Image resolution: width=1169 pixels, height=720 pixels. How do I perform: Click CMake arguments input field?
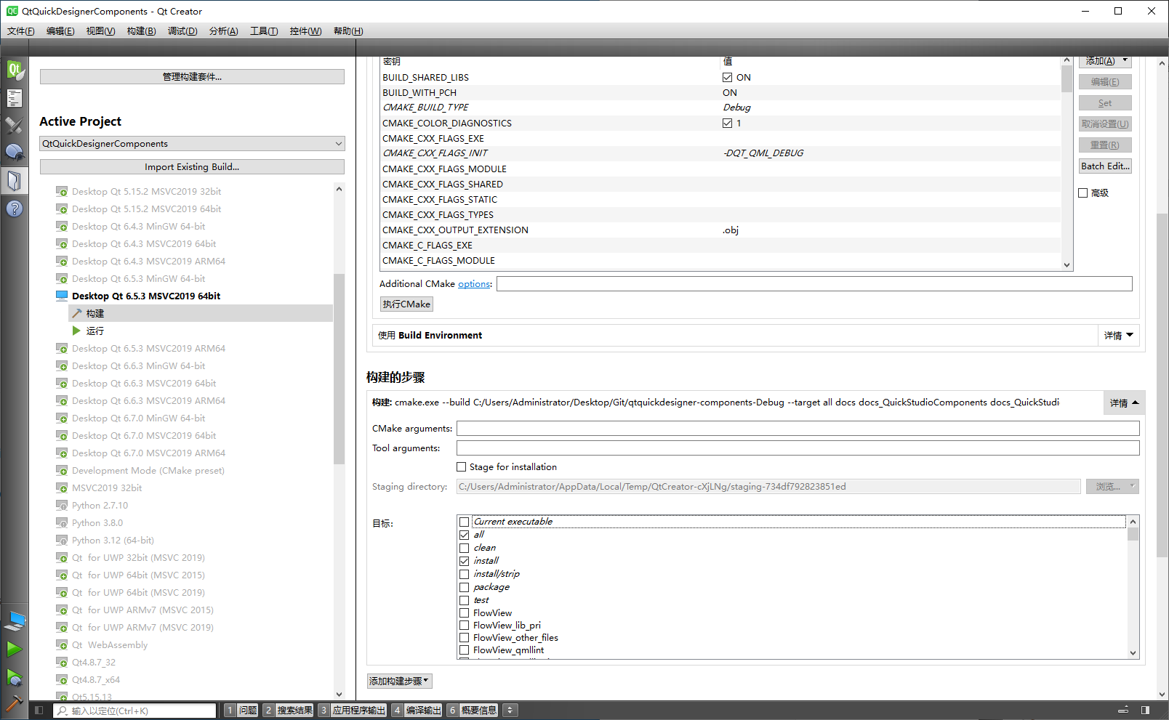coord(798,429)
